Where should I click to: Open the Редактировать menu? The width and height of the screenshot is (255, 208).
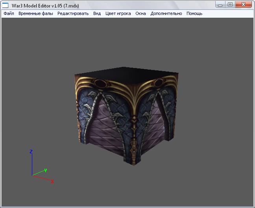point(73,13)
